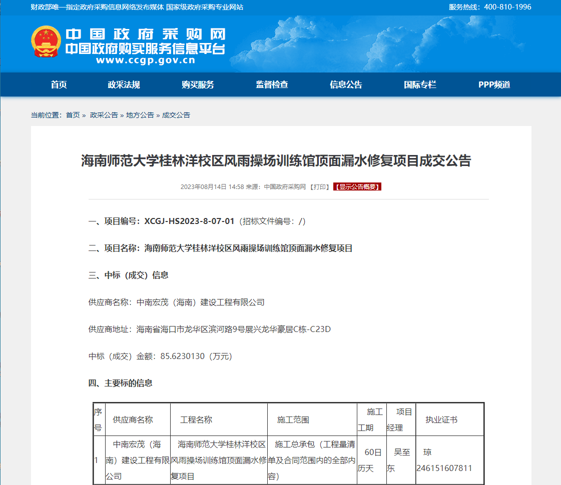The image size is (561, 485).
Task: Click the table's 中南宏茂 supplier cell
Action: point(138,460)
